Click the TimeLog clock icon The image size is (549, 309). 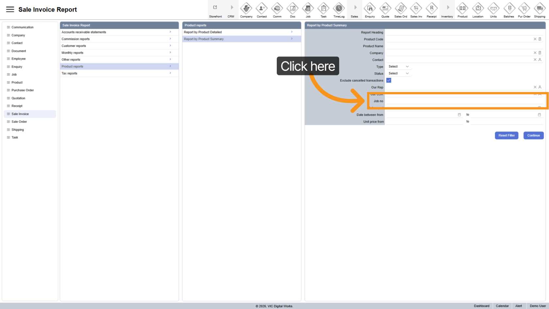[339, 9]
